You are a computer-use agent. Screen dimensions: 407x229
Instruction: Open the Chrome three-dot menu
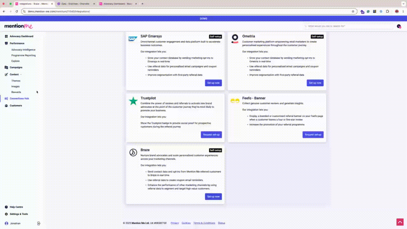point(403,11)
